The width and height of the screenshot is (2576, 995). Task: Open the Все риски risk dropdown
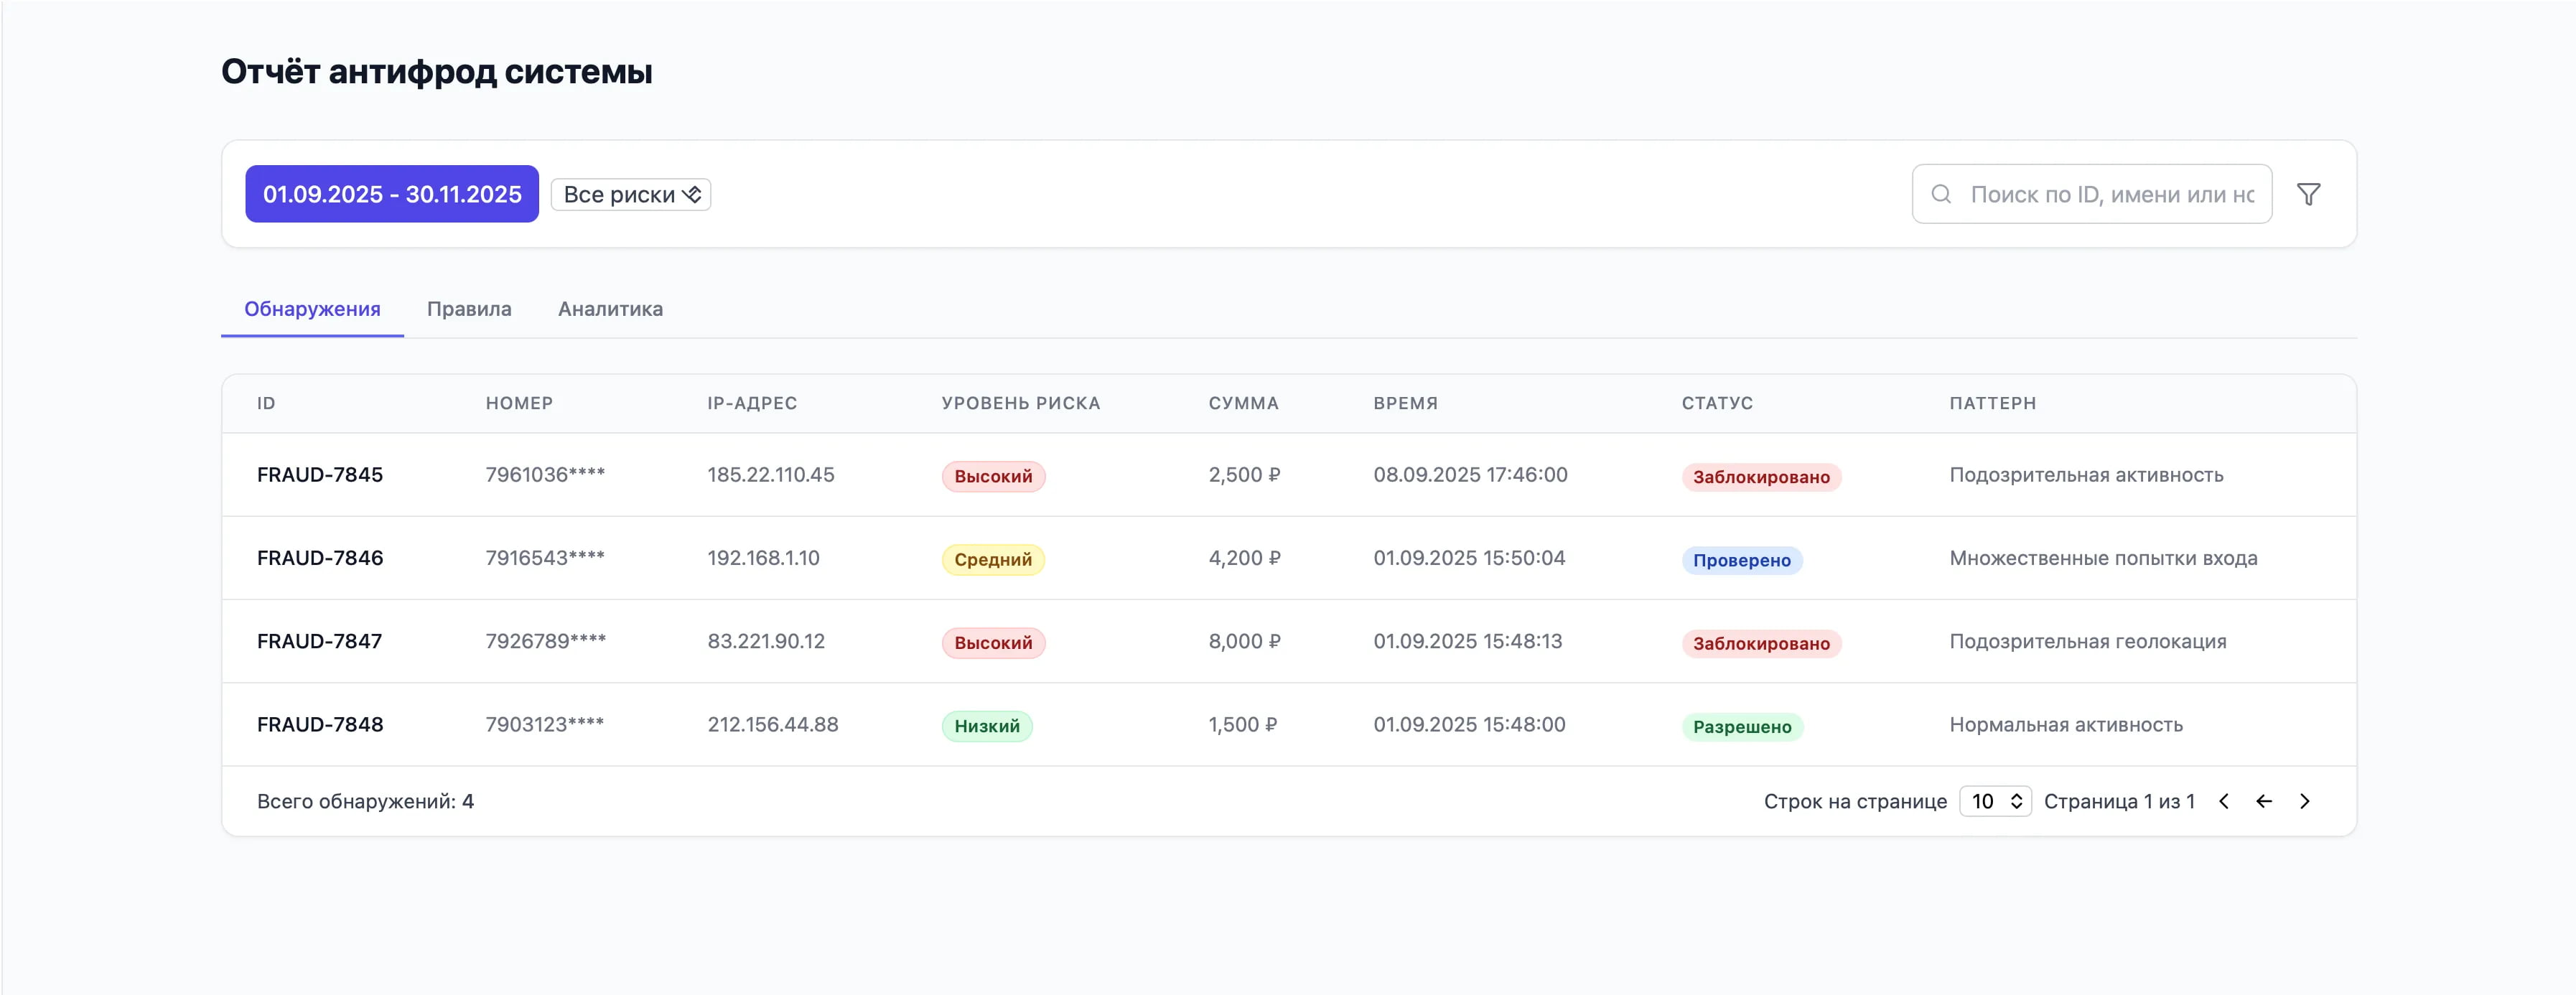[x=630, y=194]
